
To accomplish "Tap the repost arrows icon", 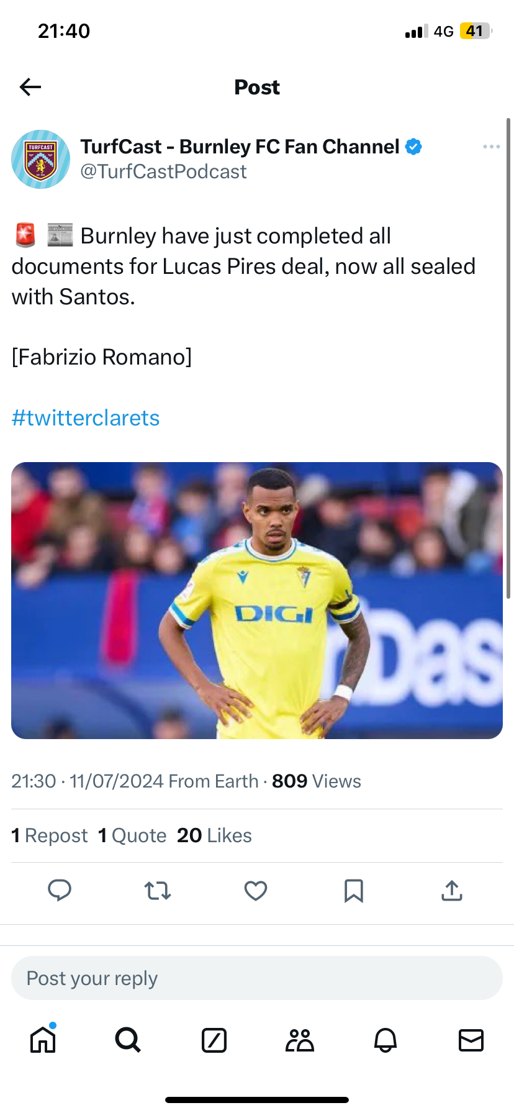I will pyautogui.click(x=158, y=891).
